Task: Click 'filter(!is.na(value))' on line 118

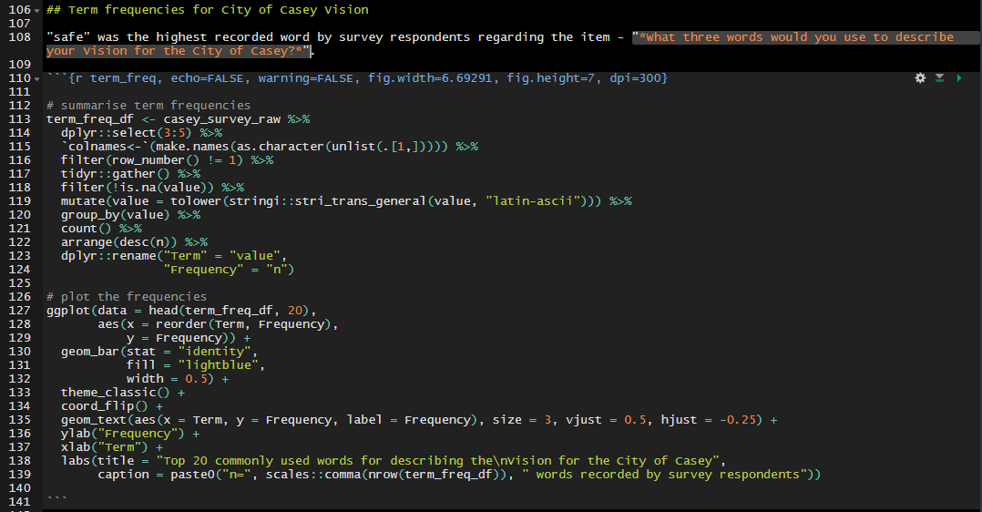Action: click(x=138, y=188)
